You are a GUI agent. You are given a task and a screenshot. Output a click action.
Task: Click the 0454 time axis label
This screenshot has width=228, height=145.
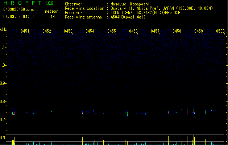click(x=90, y=31)
